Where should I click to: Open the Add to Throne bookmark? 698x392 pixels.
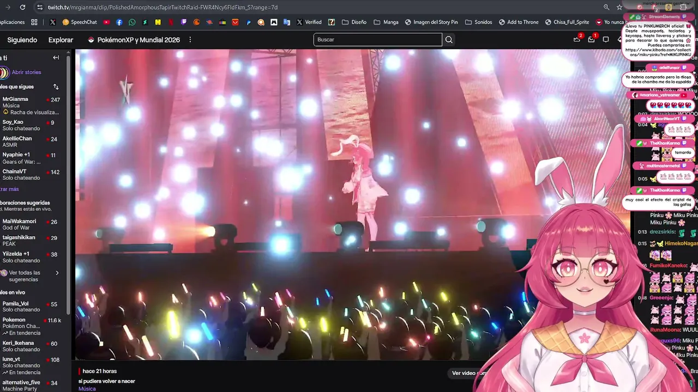pyautogui.click(x=519, y=22)
